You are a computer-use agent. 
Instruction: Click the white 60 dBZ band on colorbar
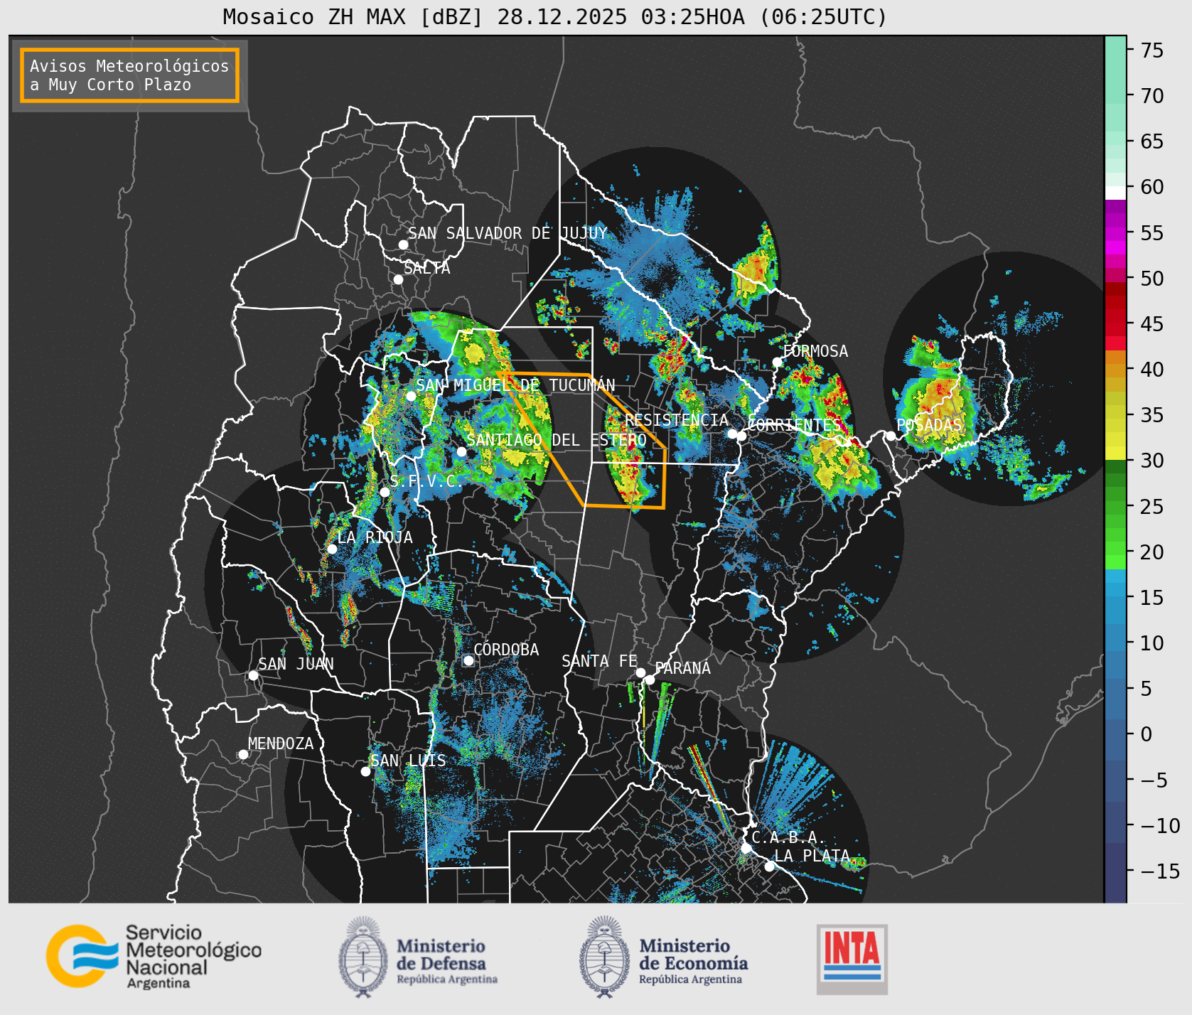pos(1115,192)
